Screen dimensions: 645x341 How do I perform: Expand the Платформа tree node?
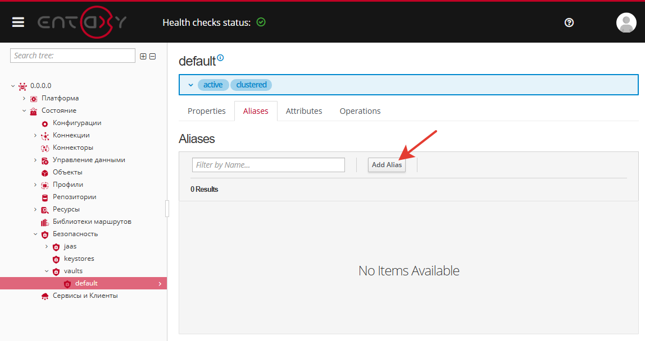pos(23,98)
